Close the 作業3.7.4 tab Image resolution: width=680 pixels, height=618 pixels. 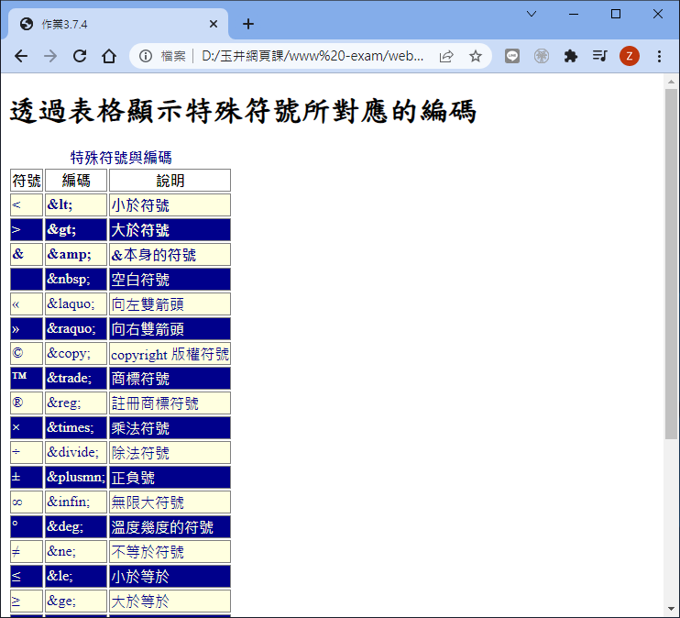(214, 24)
